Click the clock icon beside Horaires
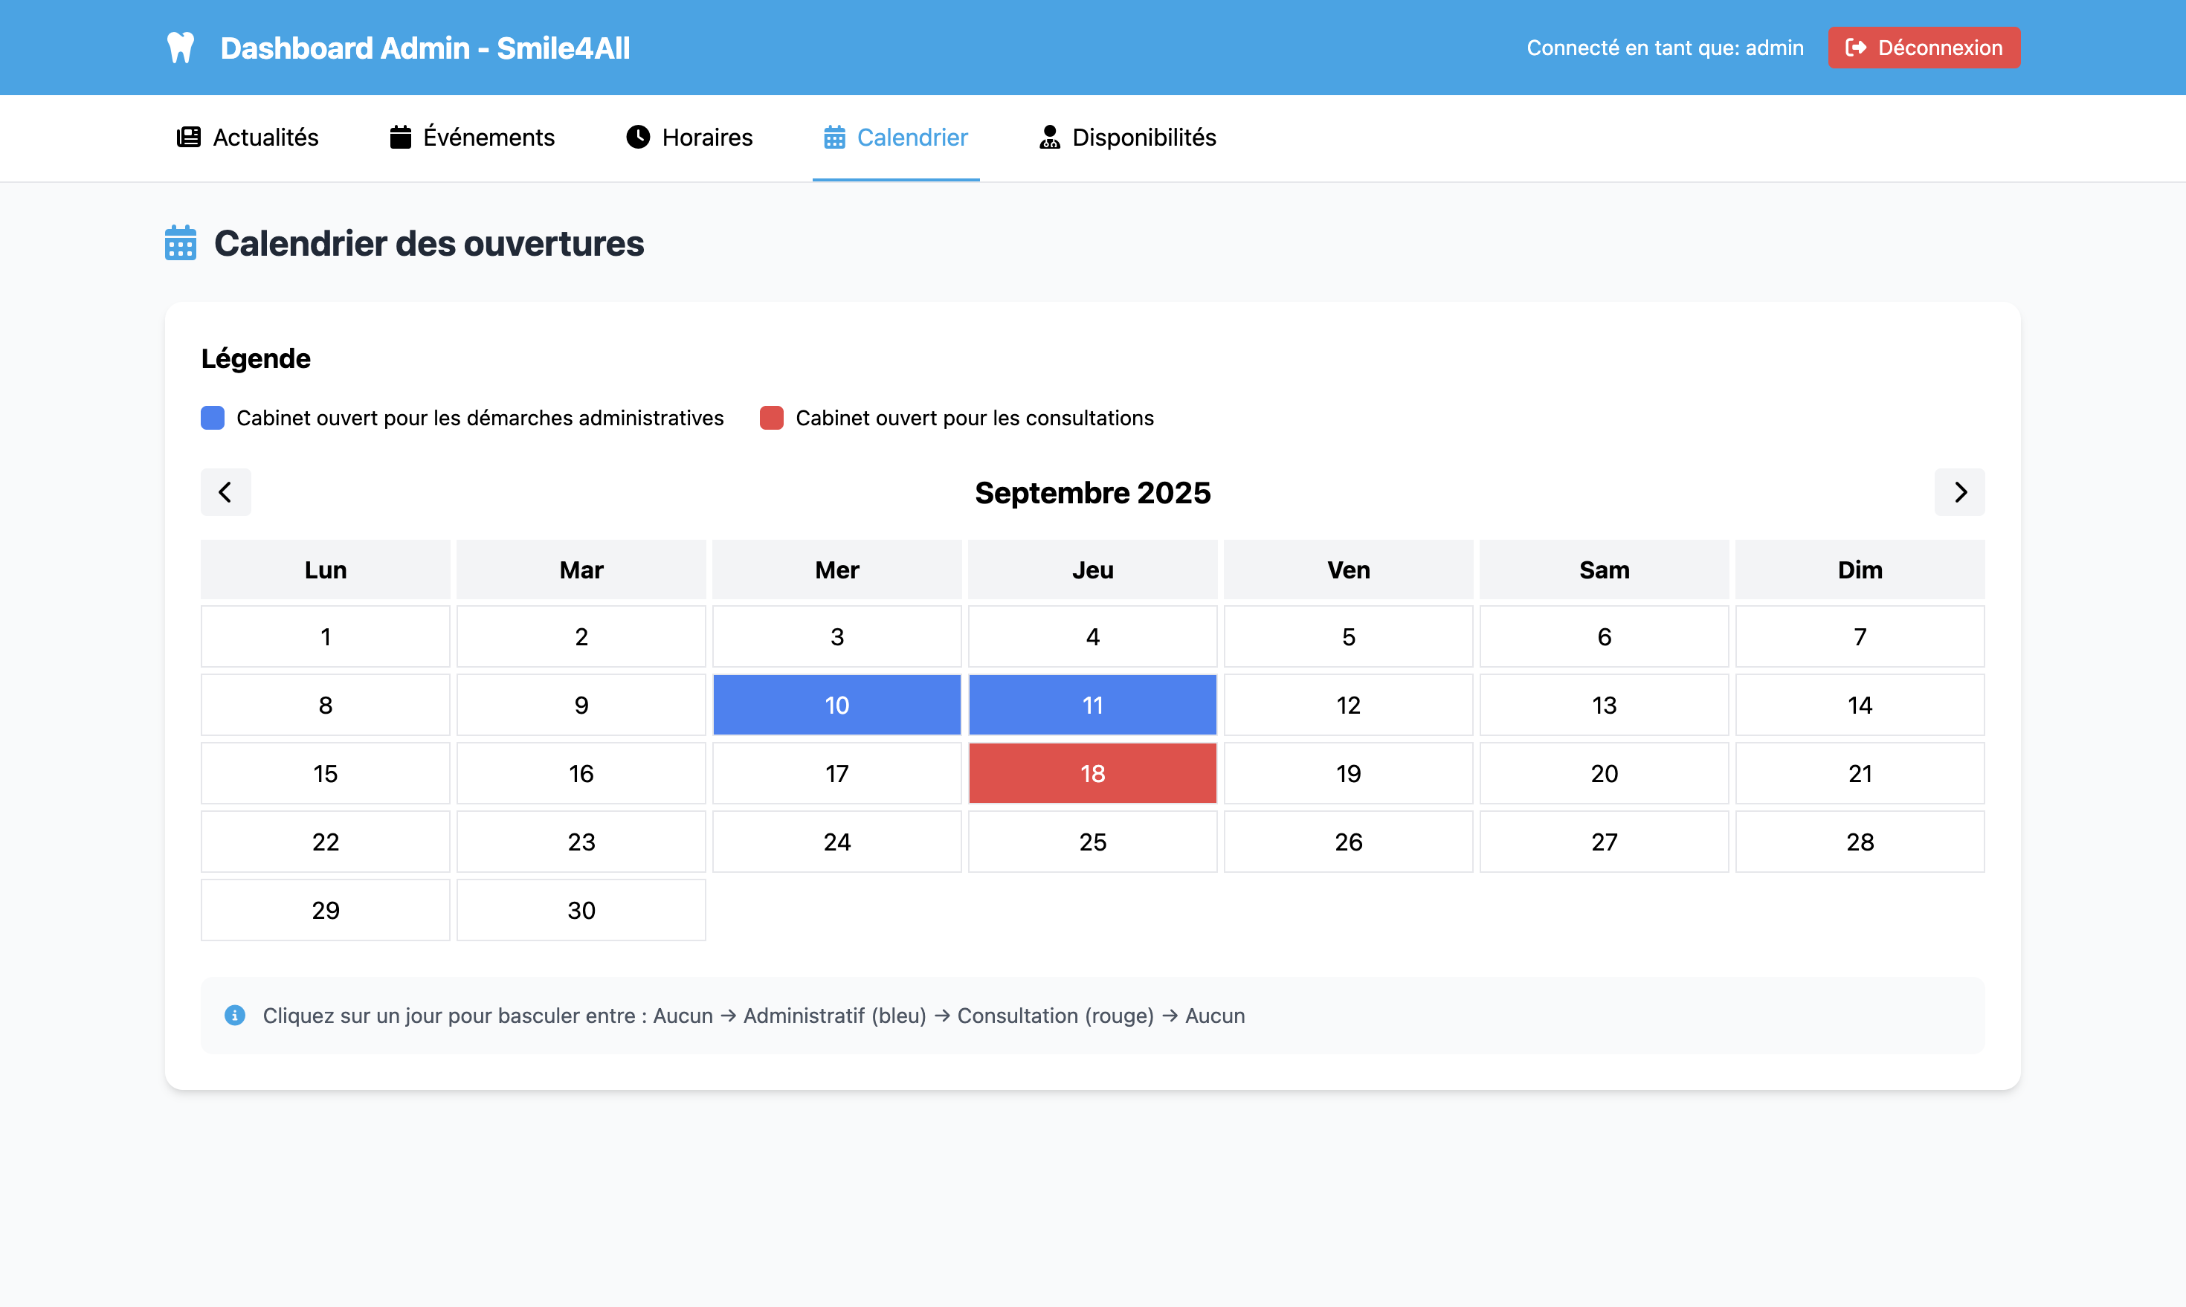This screenshot has width=2186, height=1307. (638, 138)
